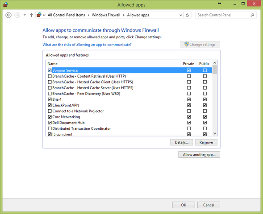
Task: Sort list by Name column header
Action: point(52,64)
